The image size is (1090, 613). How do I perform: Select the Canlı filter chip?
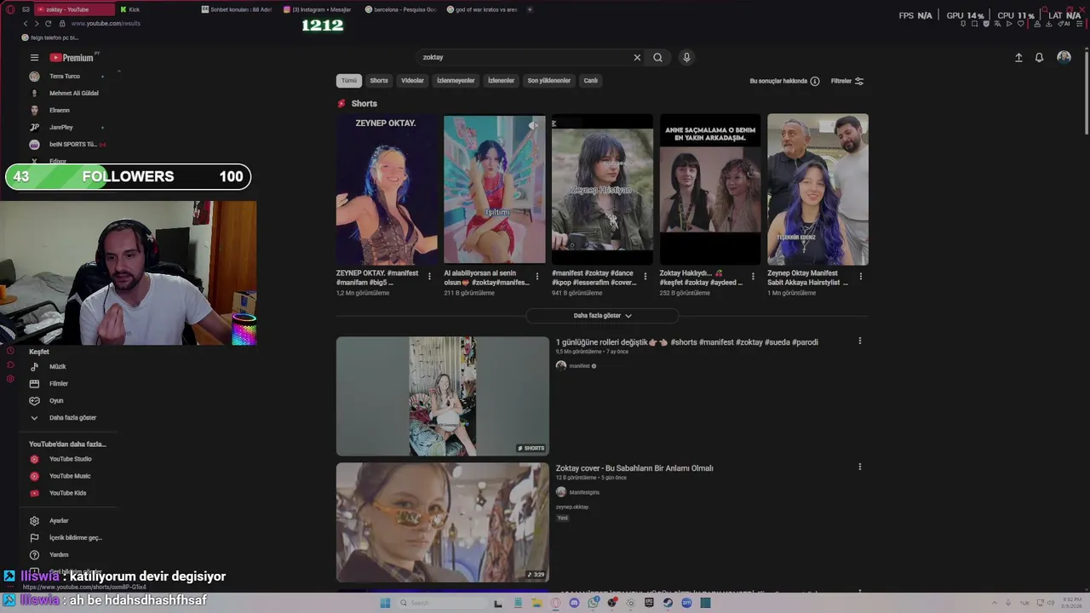tap(590, 81)
